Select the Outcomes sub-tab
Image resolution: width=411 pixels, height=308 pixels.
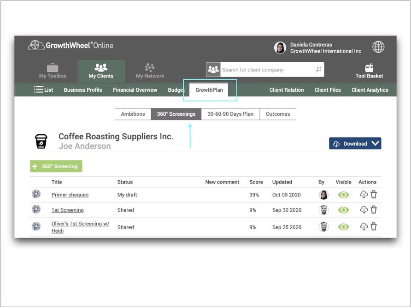[278, 114]
